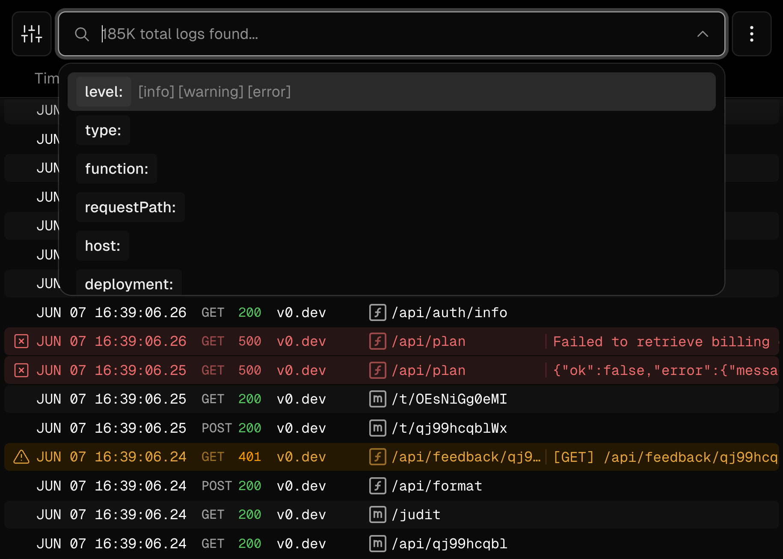Click the search magnifier icon
Viewport: 783px width, 559px height.
[82, 34]
